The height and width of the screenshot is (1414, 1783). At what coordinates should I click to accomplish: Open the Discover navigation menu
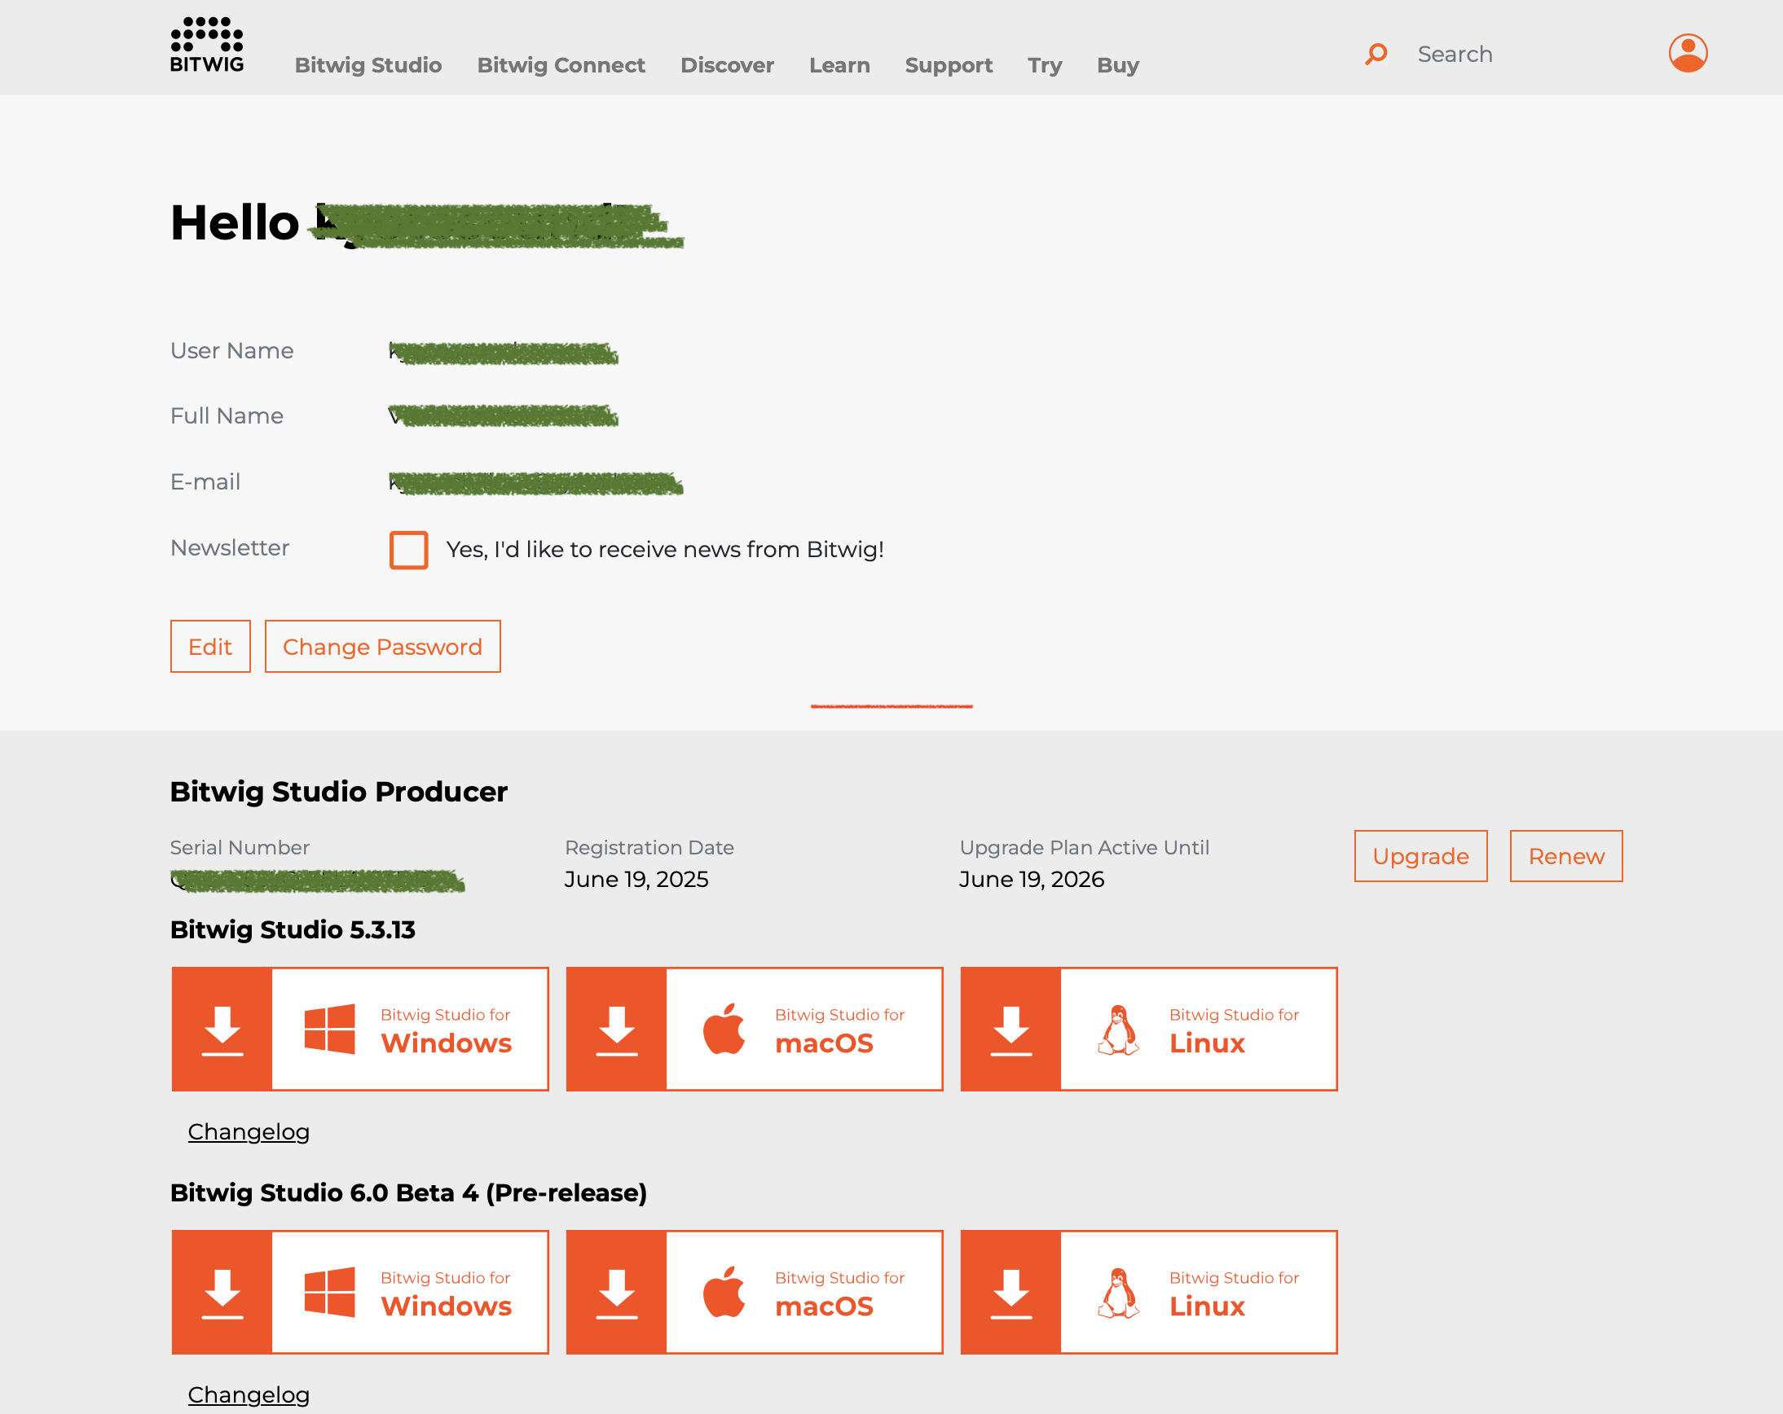(727, 65)
